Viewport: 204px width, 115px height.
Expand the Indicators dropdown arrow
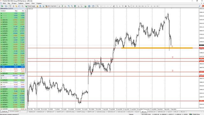pyautogui.click(x=87, y=6)
